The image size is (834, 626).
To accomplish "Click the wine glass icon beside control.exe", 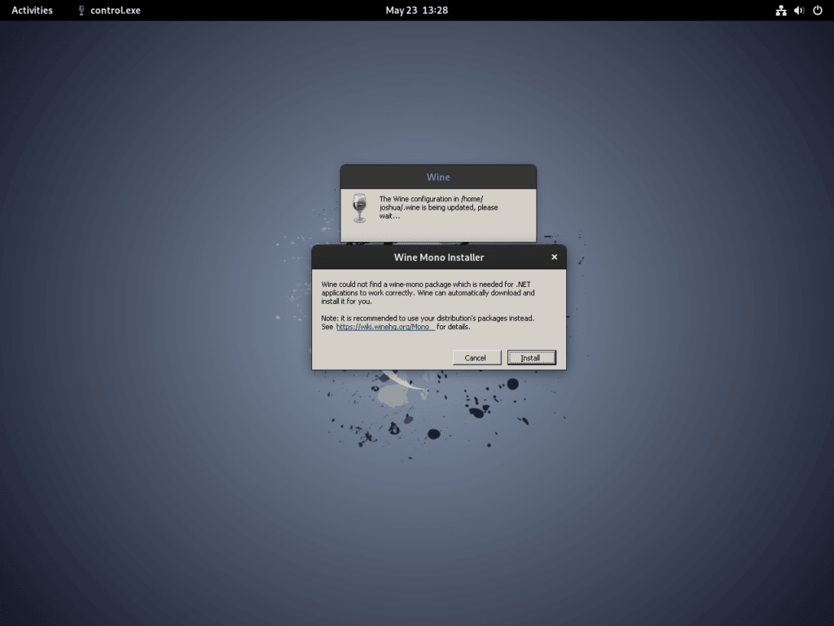I will [x=80, y=10].
